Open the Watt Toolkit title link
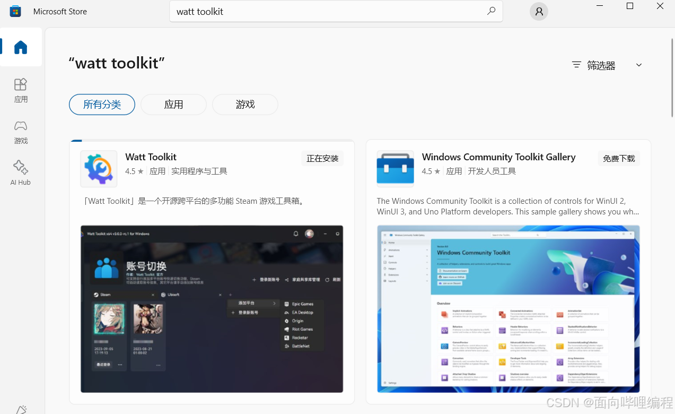The width and height of the screenshot is (675, 414). click(151, 157)
